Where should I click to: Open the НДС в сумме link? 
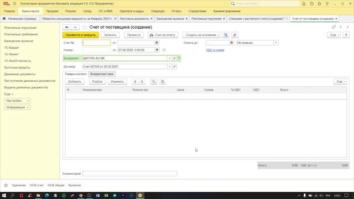tap(215, 50)
